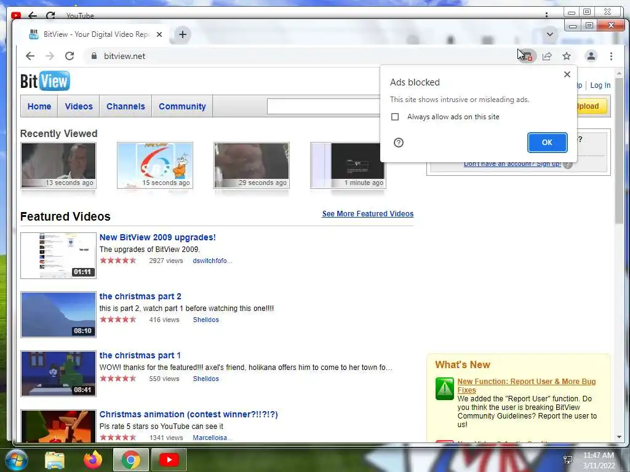Open the Windows Start button

(16, 460)
